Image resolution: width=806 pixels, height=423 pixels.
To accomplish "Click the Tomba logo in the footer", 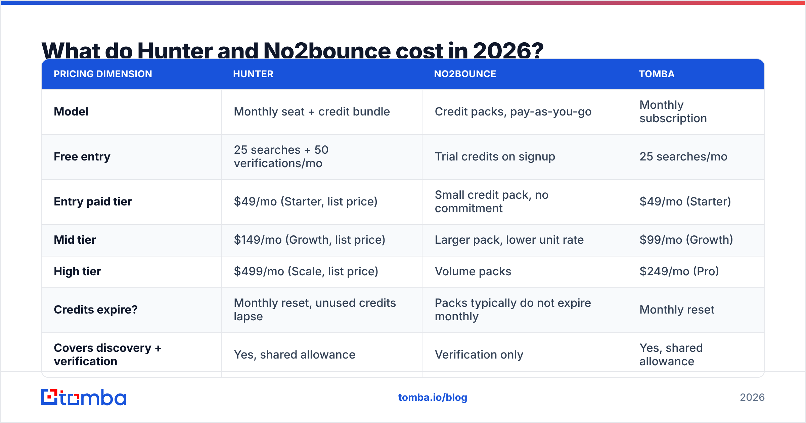I will (84, 397).
